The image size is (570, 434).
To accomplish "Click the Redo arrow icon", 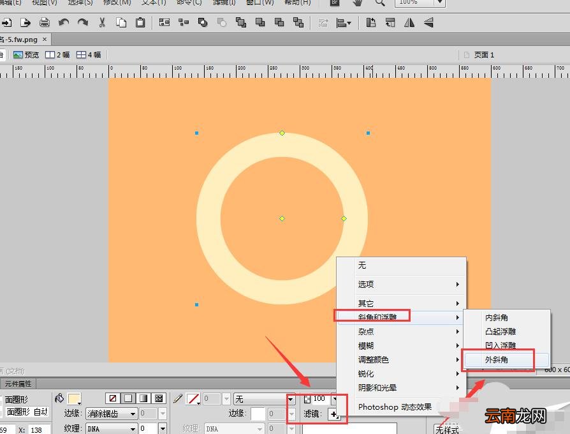I will (83, 22).
